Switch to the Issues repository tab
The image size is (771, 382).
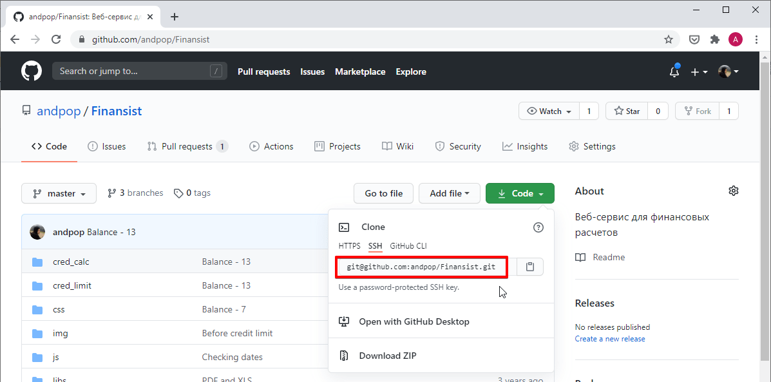pyautogui.click(x=107, y=146)
